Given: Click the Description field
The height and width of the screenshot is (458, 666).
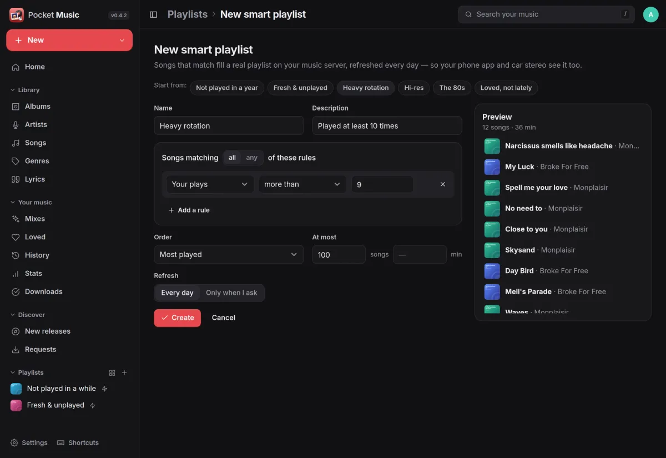Looking at the screenshot, I should [x=387, y=125].
